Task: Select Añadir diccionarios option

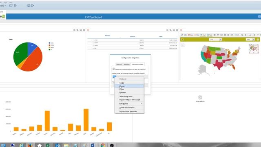Action: (x=129, y=108)
